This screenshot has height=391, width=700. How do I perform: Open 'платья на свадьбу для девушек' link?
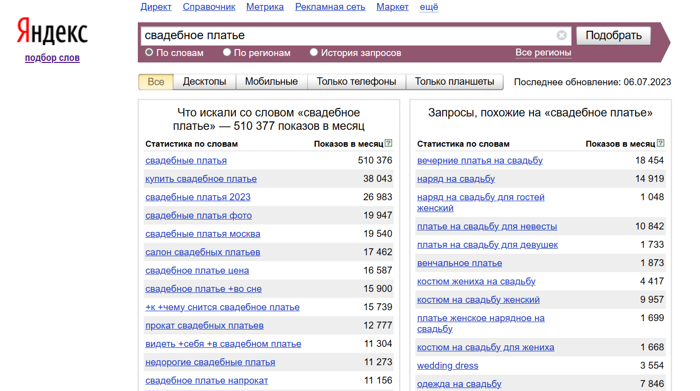[x=488, y=245]
